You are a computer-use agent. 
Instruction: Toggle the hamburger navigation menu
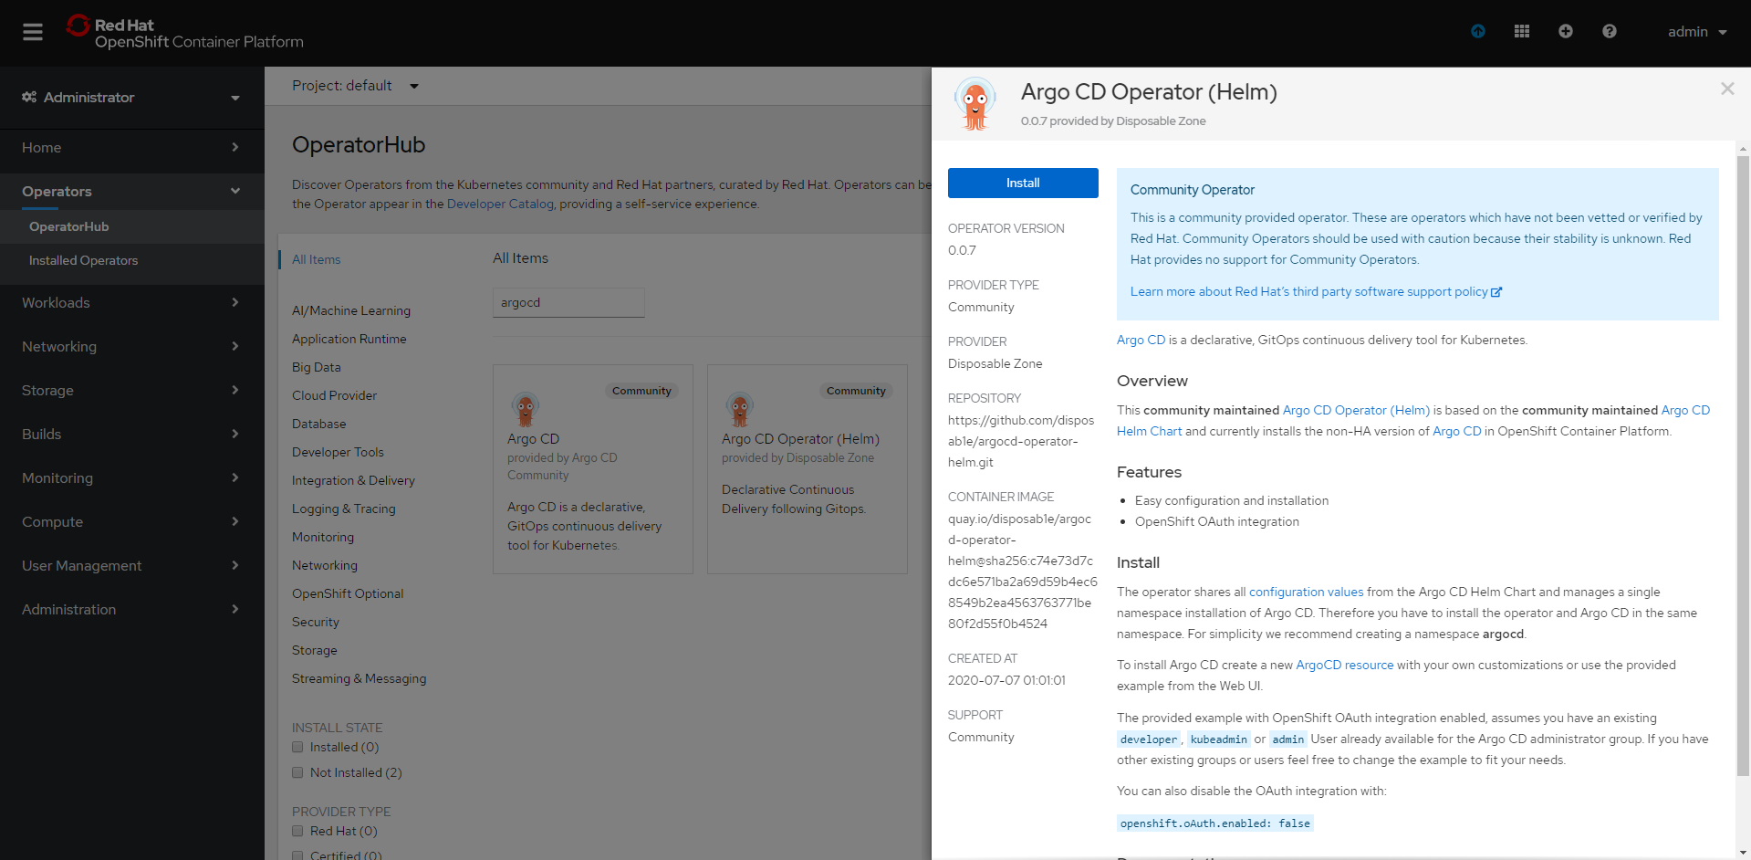tap(33, 32)
